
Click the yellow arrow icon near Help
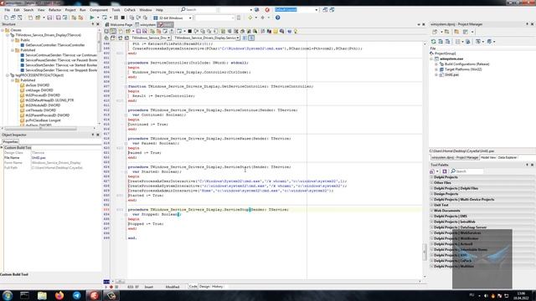click(250, 18)
